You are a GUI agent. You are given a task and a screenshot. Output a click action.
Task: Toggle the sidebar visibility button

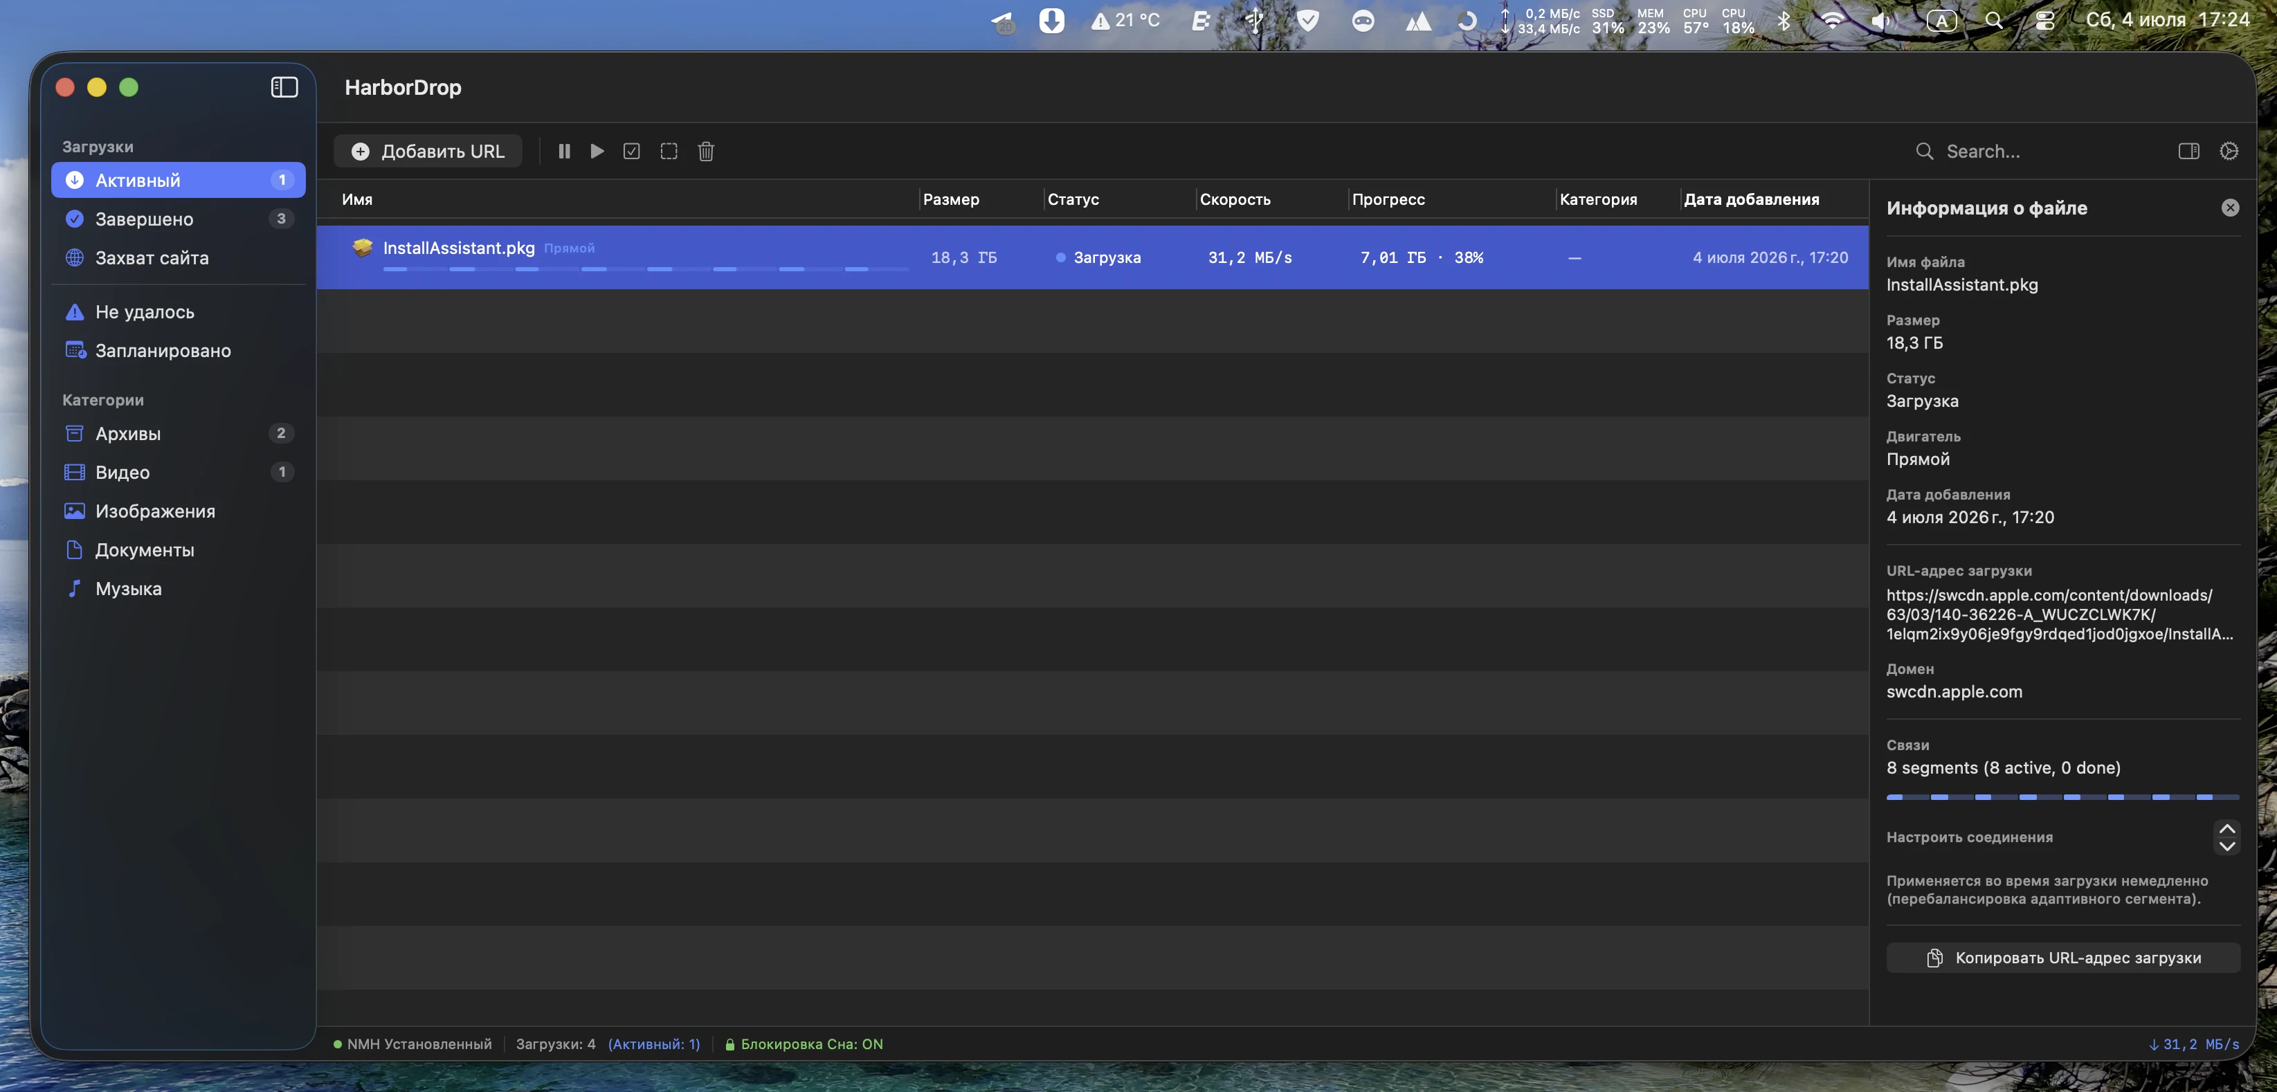(284, 87)
